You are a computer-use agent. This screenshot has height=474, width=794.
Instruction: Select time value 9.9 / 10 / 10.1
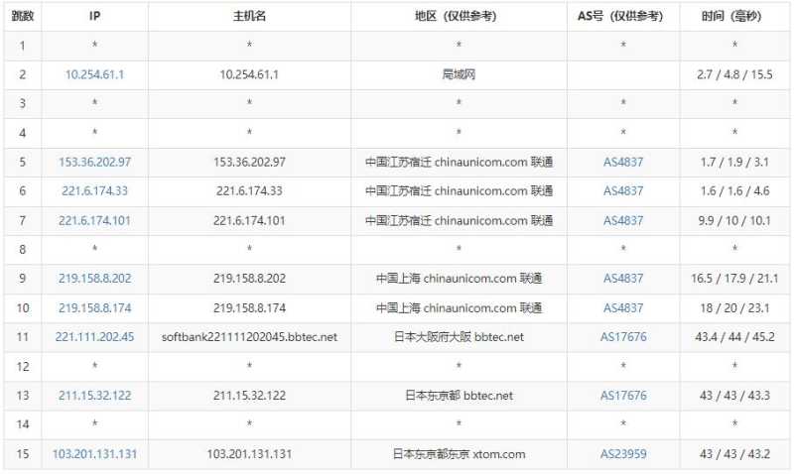click(x=734, y=220)
